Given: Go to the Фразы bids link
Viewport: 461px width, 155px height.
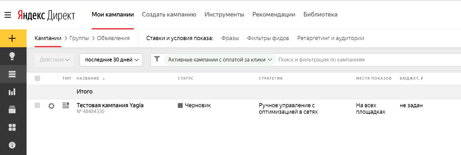Looking at the screenshot, I should (230, 39).
